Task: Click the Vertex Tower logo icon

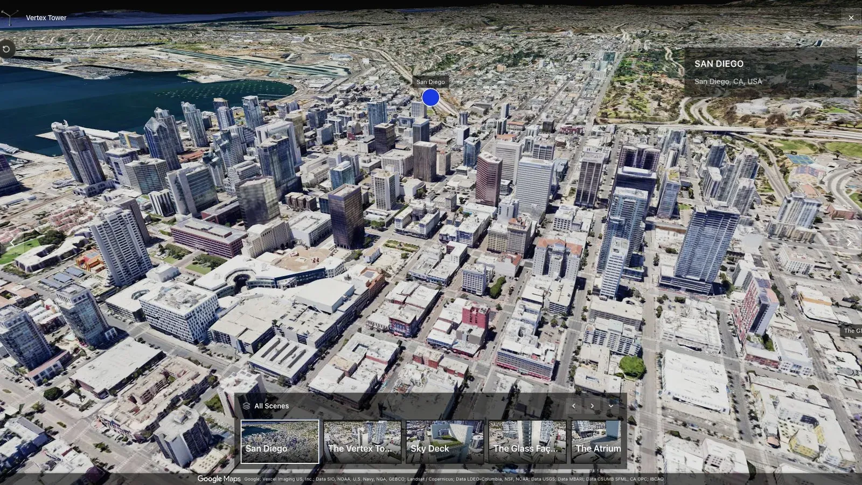Action: [x=9, y=17]
